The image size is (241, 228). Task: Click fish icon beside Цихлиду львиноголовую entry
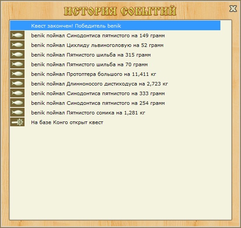point(17,45)
